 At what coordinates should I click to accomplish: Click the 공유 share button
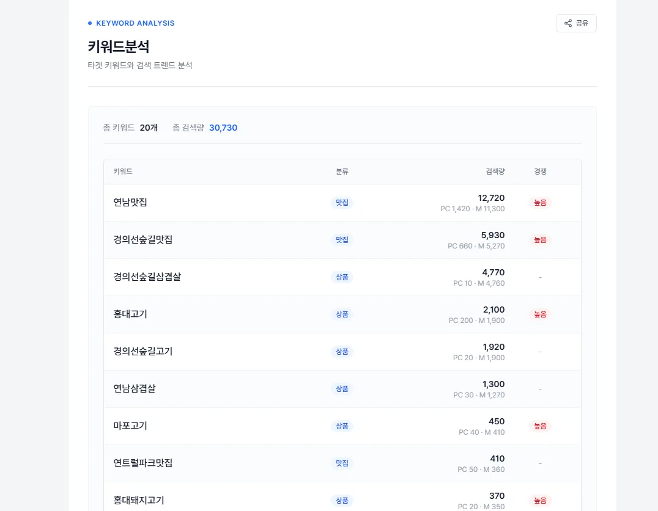575,23
